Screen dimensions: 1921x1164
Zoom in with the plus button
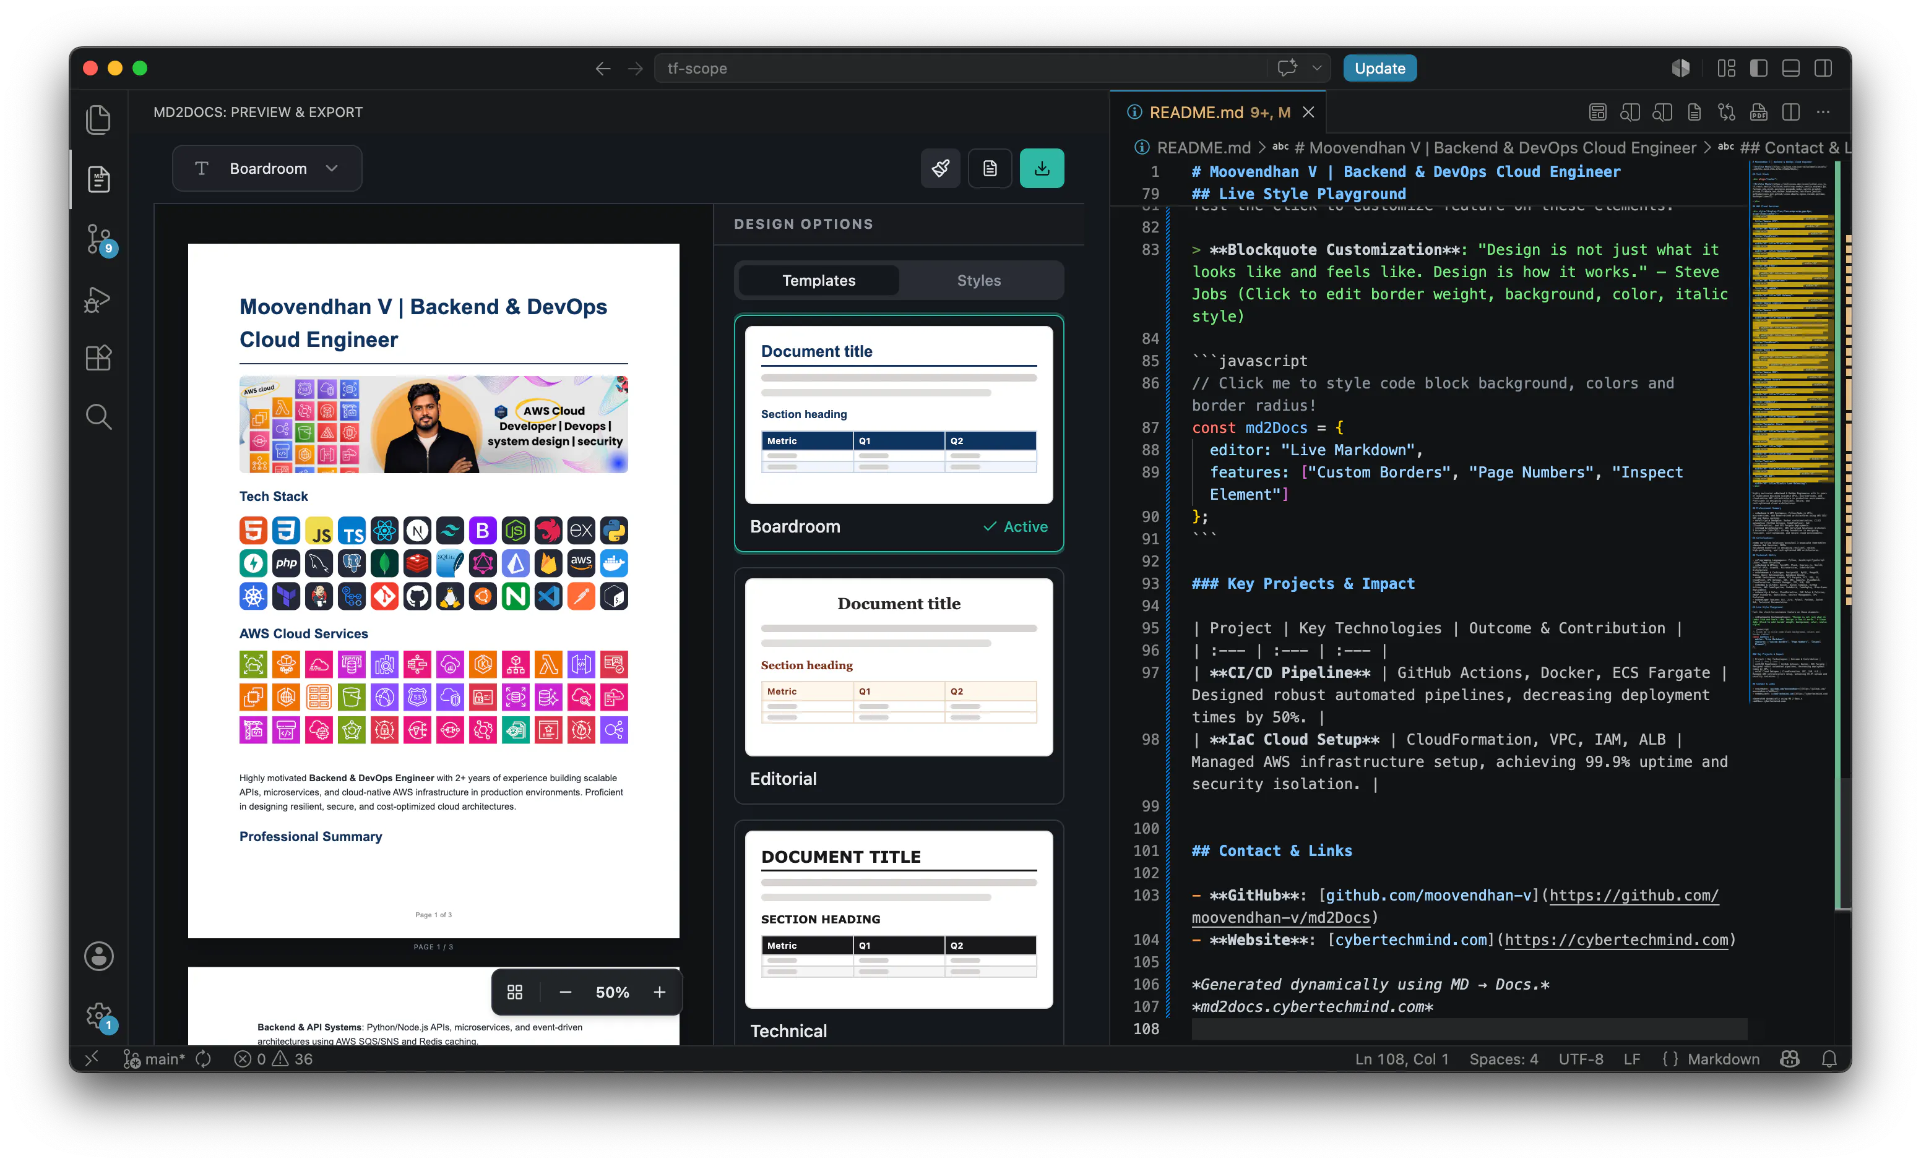point(660,992)
